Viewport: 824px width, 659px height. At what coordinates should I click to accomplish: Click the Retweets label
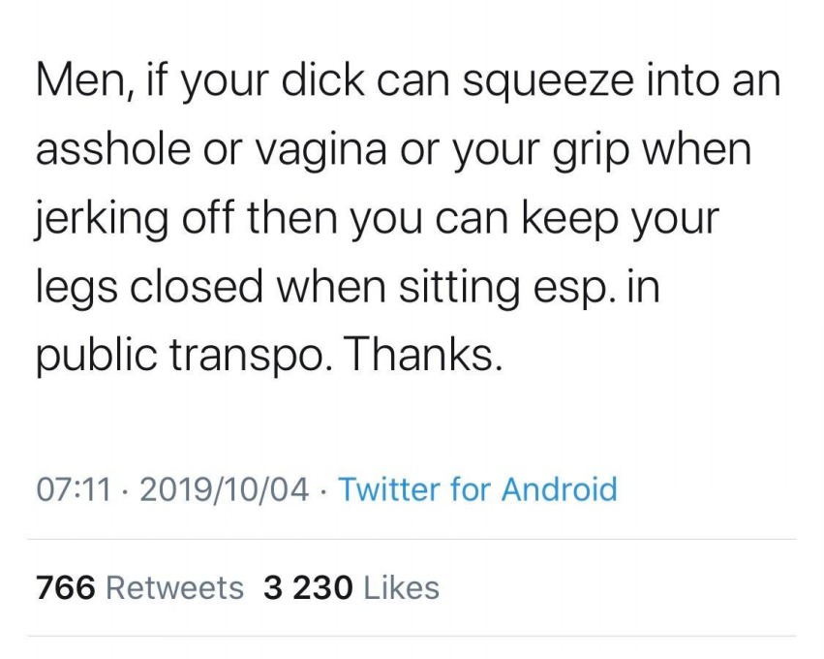click(175, 588)
